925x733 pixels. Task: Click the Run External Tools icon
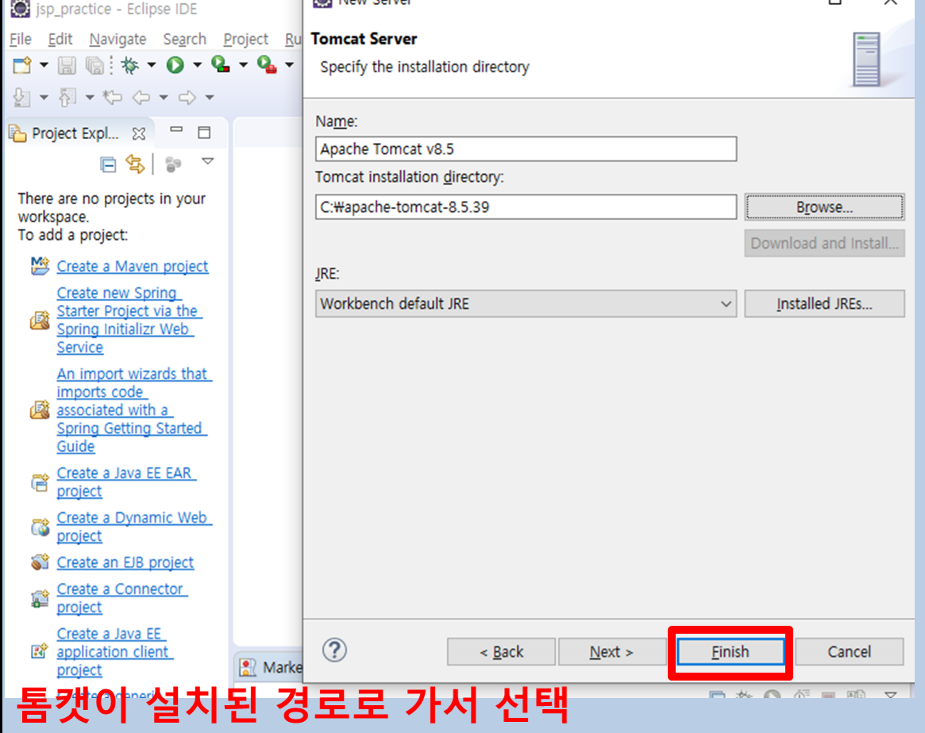coord(267,64)
